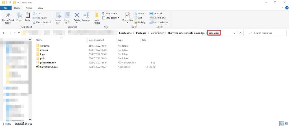Click the Search resources input field
This screenshot has height=126, width=289.
(267, 33)
